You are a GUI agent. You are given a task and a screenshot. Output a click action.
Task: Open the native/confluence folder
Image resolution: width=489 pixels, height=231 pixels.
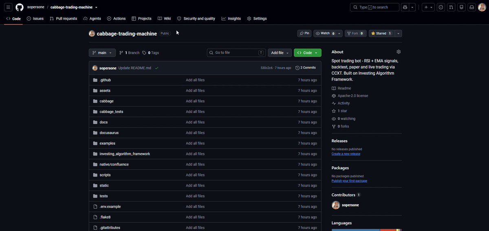tap(114, 165)
